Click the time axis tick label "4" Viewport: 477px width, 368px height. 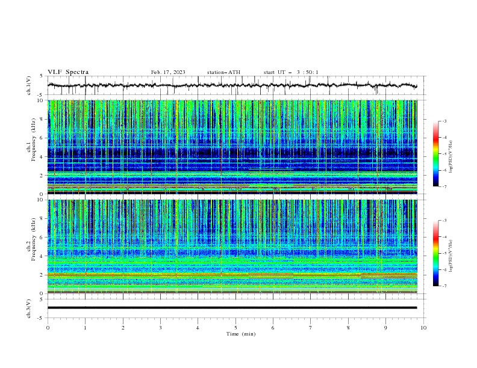pos(198,328)
